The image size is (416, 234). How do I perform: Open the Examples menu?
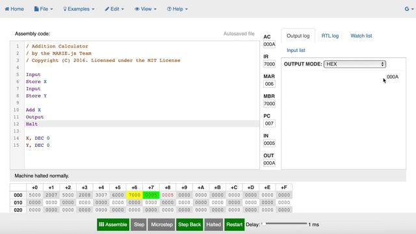(79, 9)
